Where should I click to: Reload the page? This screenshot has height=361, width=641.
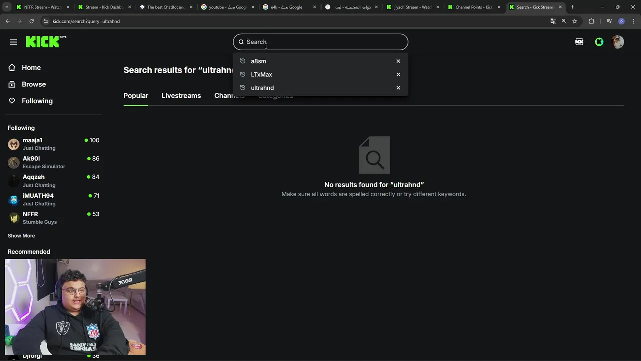click(x=31, y=21)
